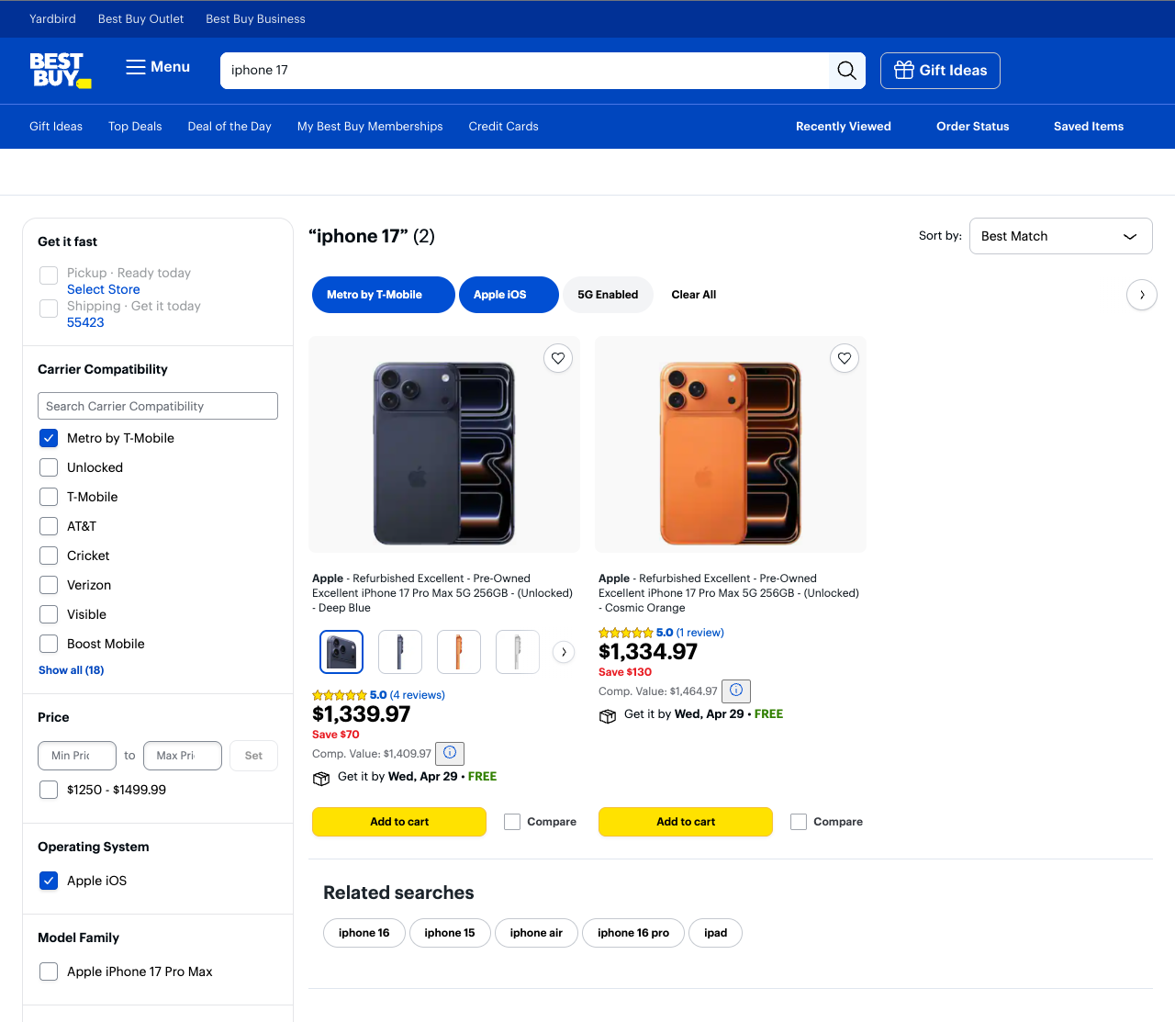Check Apple iPhone 17 Pro Max model filter
The image size is (1175, 1022).
click(x=49, y=971)
